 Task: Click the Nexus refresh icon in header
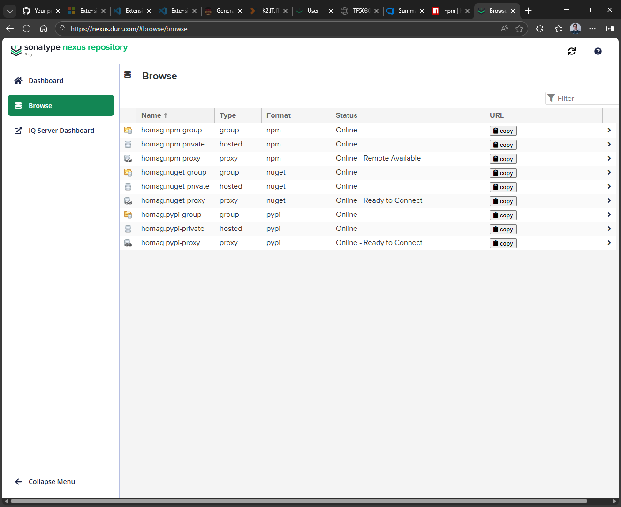tap(572, 51)
